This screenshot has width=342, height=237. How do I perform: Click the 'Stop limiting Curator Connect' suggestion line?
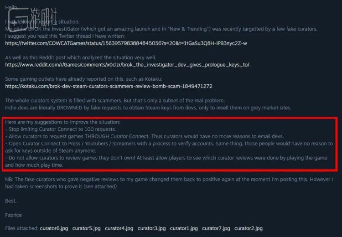click(x=61, y=129)
